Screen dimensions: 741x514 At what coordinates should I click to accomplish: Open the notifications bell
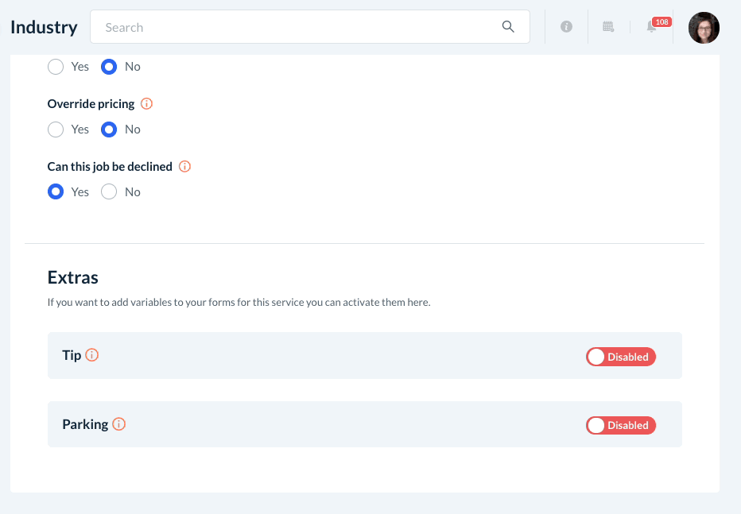click(x=652, y=27)
